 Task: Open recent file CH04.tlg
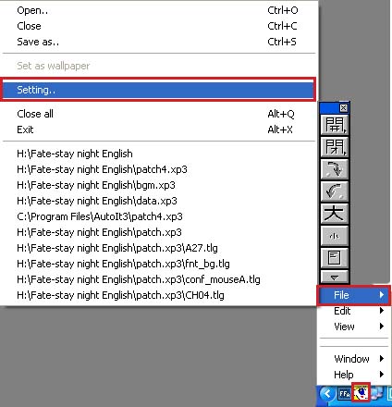tap(159, 295)
